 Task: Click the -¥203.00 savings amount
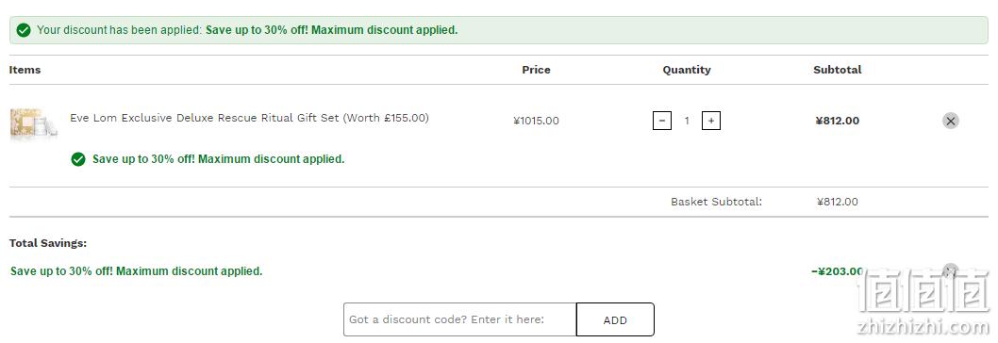pos(837,271)
